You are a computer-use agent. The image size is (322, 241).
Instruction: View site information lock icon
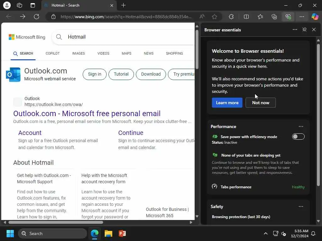[x=53, y=17]
